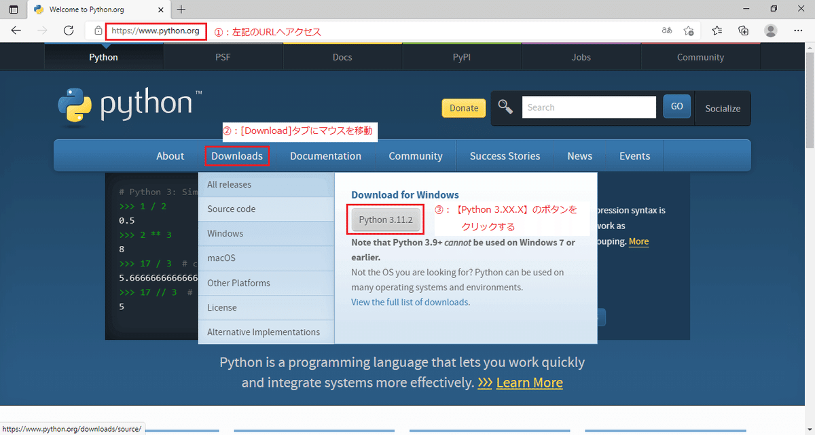Click the browser Back arrow
Image resolution: width=815 pixels, height=435 pixels.
[x=16, y=31]
